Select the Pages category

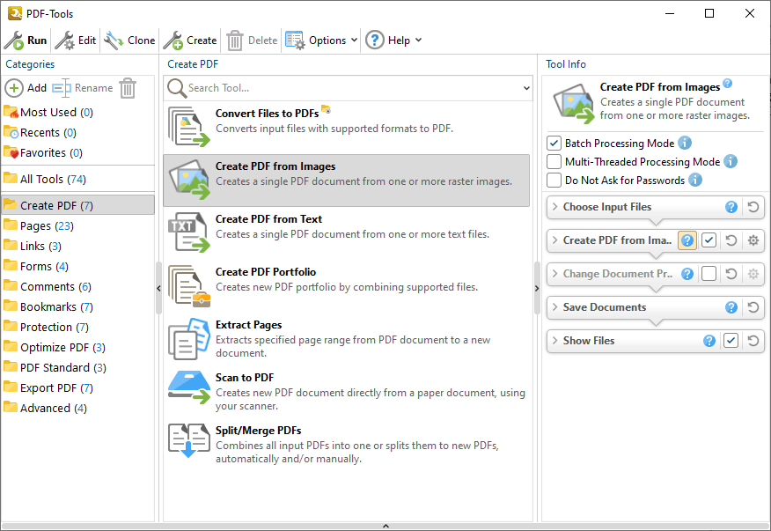[x=40, y=226]
